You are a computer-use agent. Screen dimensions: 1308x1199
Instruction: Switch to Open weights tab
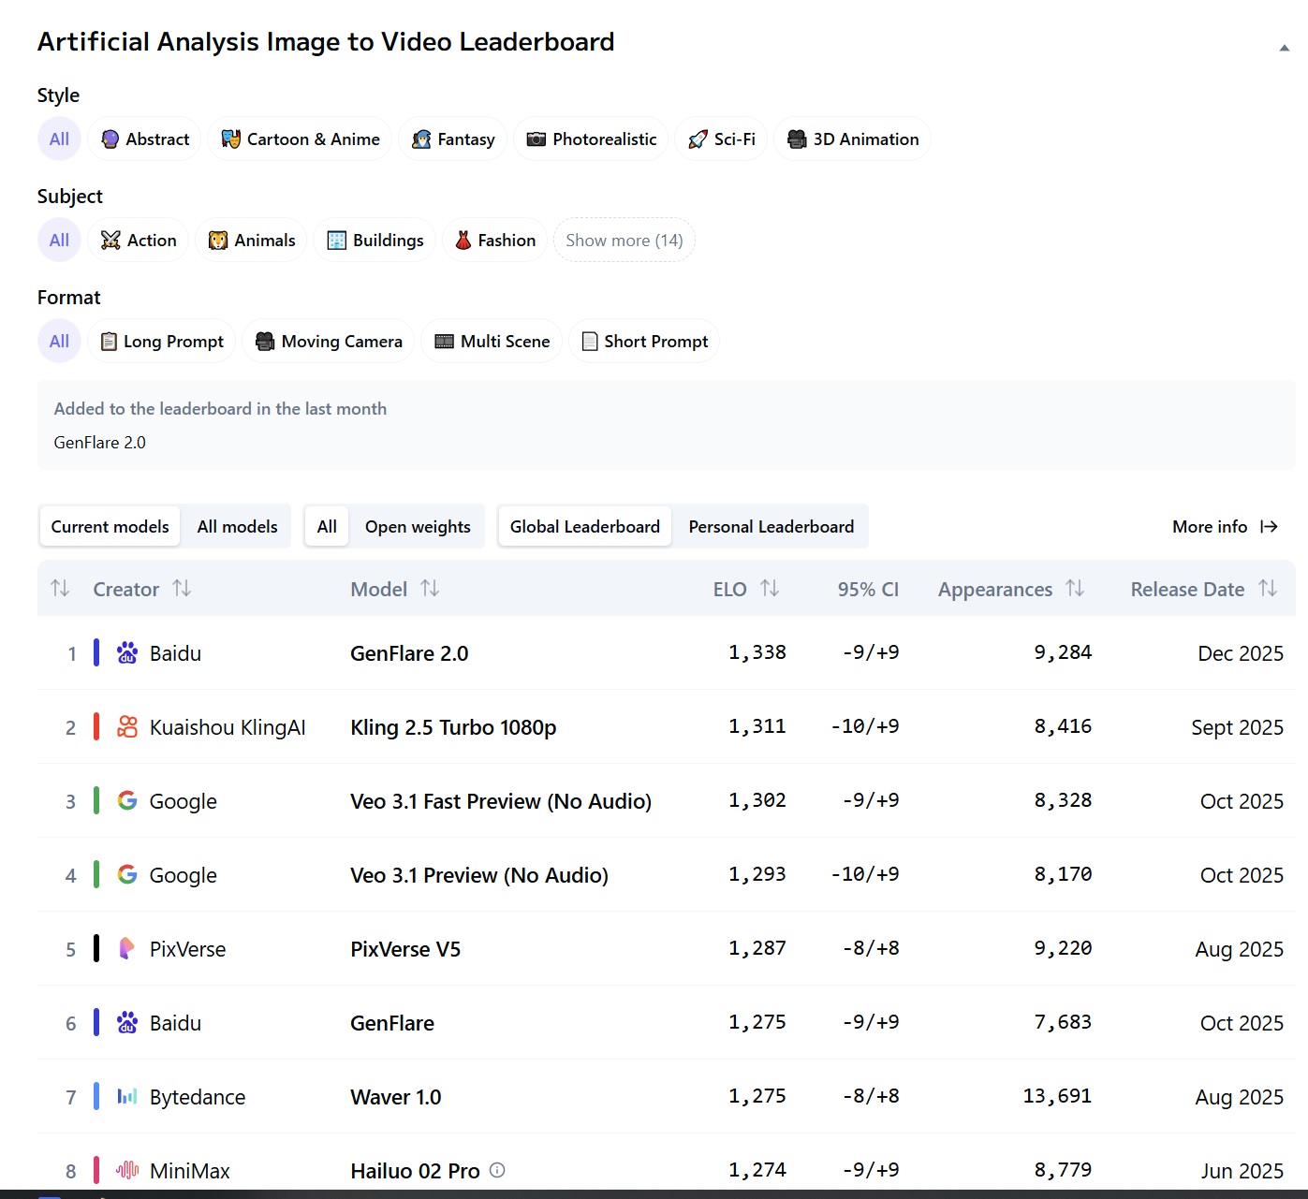418,526
